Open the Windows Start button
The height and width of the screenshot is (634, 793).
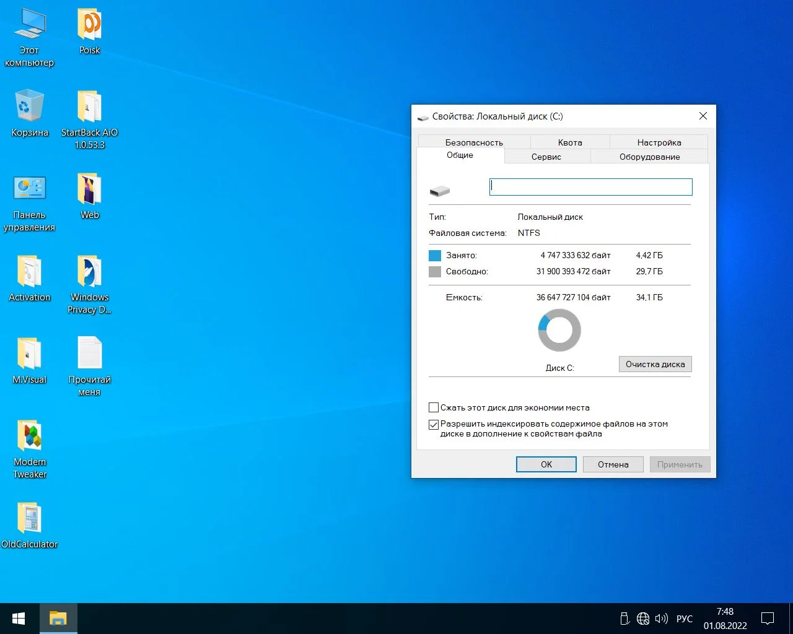click(19, 619)
